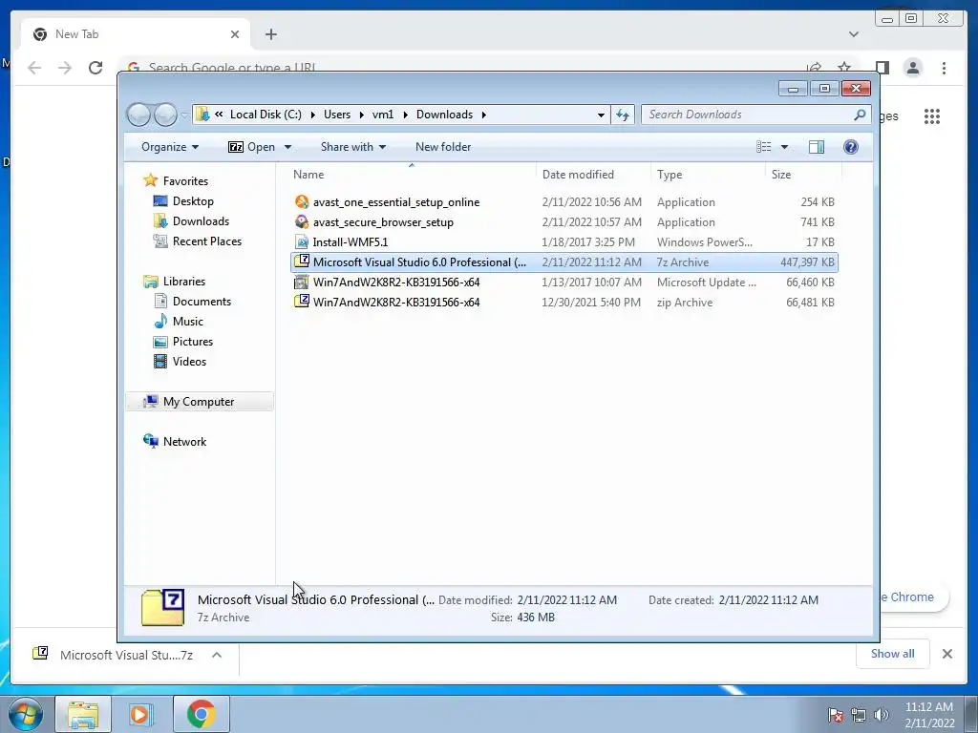Click New folder button
978x733 pixels.
(x=443, y=147)
